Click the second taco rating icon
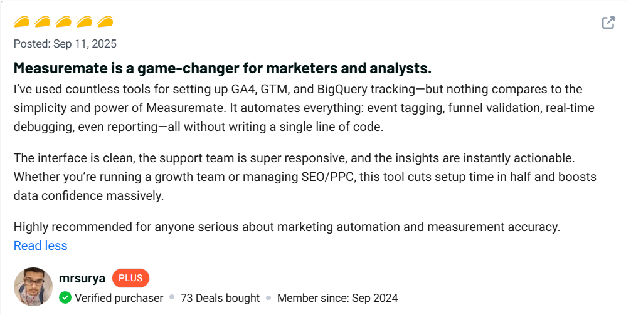Image resolution: width=626 pixels, height=315 pixels. pyautogui.click(x=43, y=23)
